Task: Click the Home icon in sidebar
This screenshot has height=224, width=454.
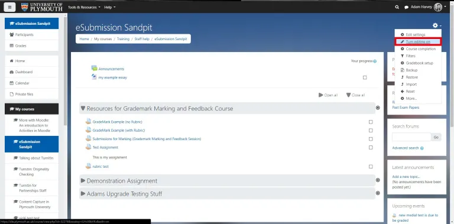Action: pyautogui.click(x=12, y=61)
